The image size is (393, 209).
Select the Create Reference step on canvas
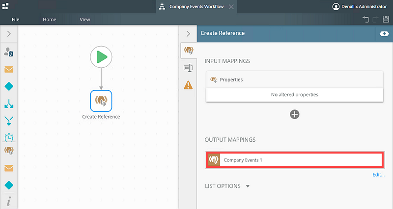[x=101, y=101]
